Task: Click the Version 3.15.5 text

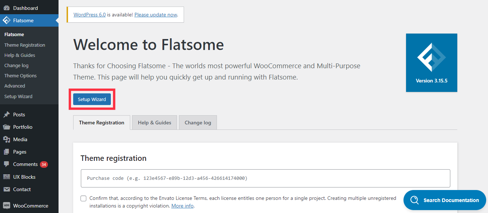Action: (432, 81)
